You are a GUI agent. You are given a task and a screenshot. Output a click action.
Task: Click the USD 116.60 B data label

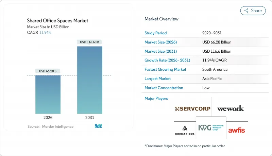[x=90, y=42]
